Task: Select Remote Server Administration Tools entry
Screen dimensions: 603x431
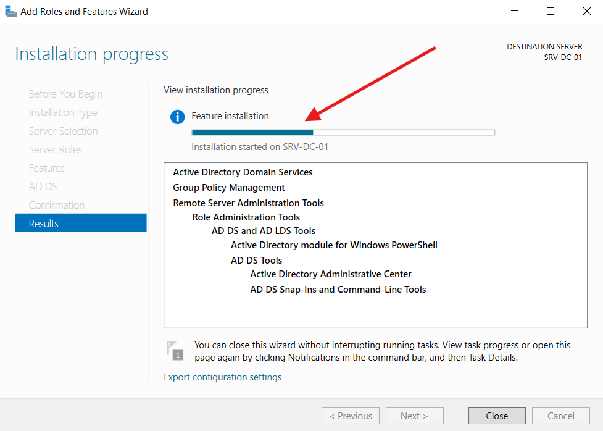Action: click(248, 203)
